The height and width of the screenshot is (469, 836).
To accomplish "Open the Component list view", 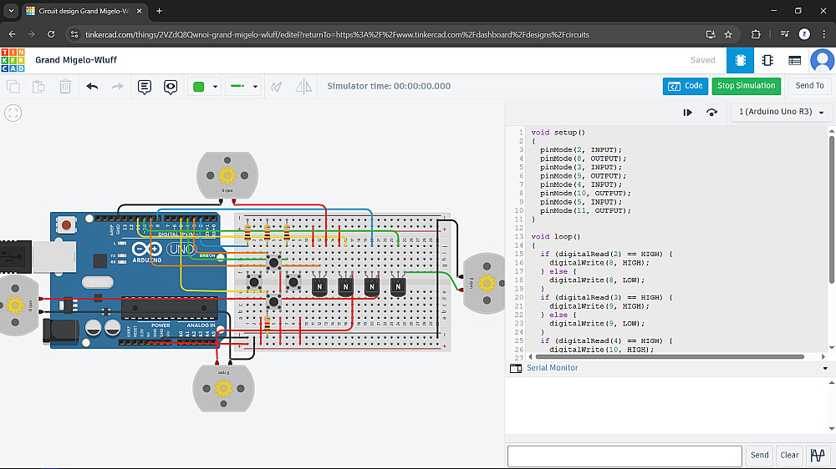I will click(x=794, y=60).
